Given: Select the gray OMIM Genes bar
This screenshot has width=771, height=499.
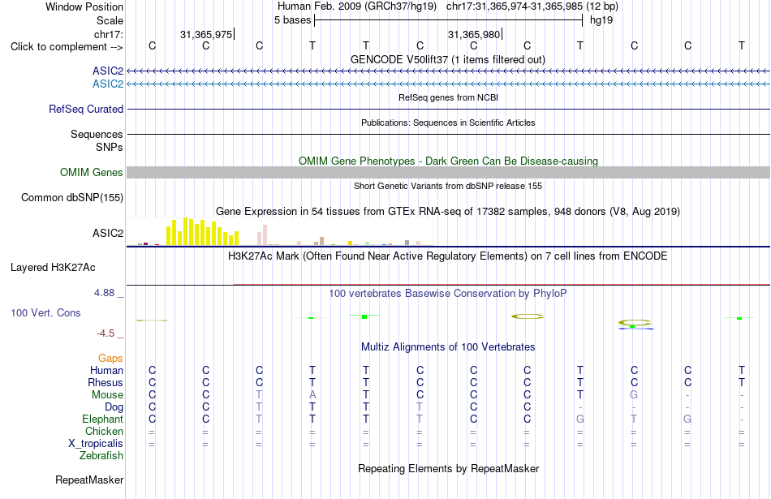Looking at the screenshot, I should 449,172.
